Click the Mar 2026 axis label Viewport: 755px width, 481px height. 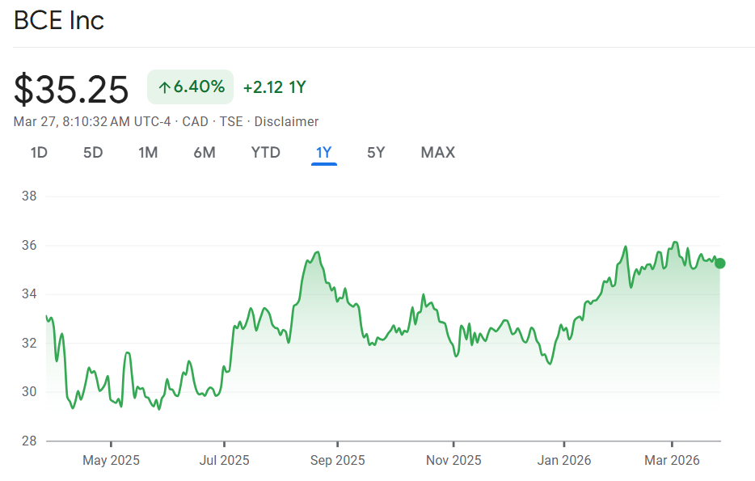(x=672, y=461)
